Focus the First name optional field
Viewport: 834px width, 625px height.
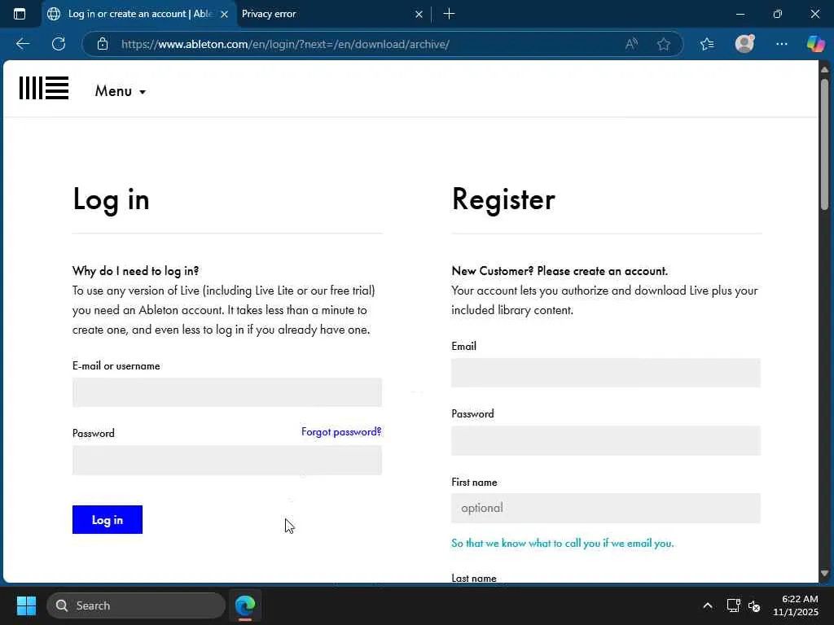(x=606, y=508)
